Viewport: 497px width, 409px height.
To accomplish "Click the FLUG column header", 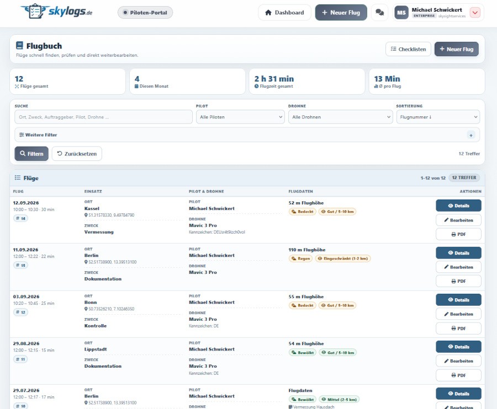I will (x=18, y=191).
